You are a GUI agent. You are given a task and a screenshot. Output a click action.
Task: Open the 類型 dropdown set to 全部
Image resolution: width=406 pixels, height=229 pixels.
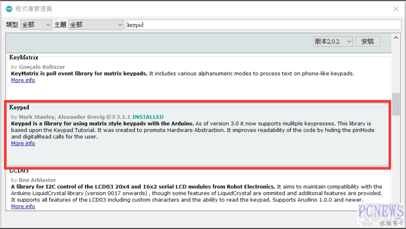pyautogui.click(x=36, y=25)
